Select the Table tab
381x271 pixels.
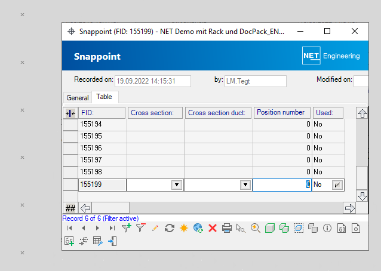click(x=105, y=97)
